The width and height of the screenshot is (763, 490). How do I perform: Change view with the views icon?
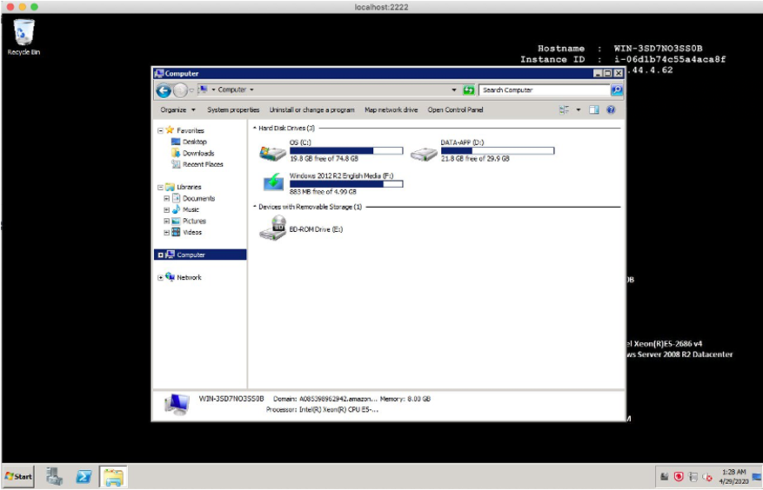564,109
